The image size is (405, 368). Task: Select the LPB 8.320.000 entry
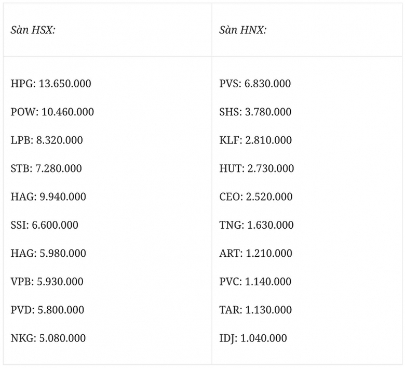coord(47,140)
